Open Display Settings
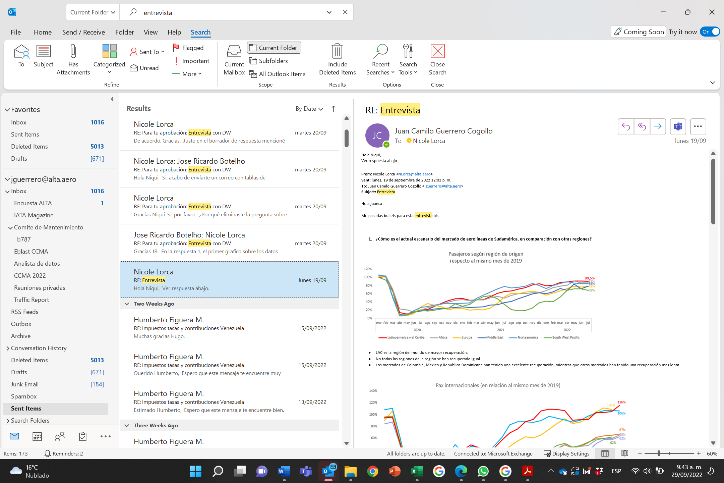724x483 pixels. click(566, 453)
